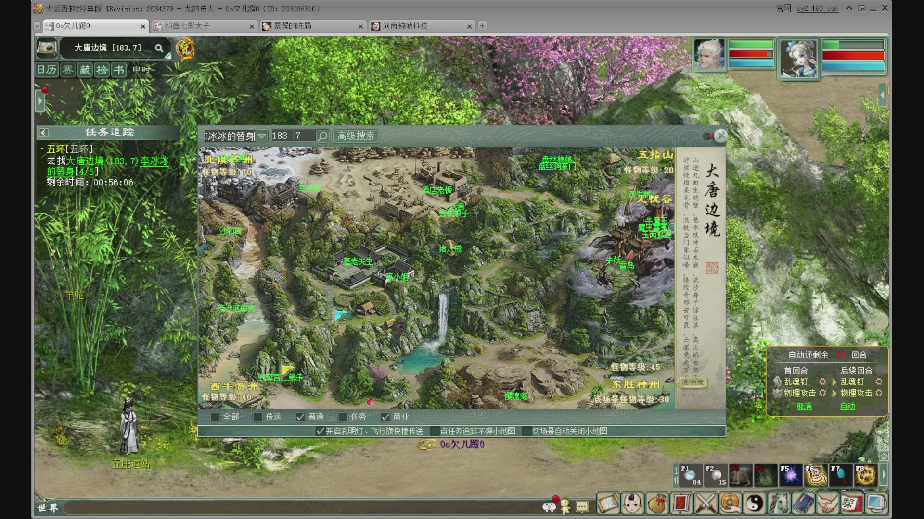The image size is (924, 519).
Task: Open the quest scroll icon in bottom toolbar
Action: pos(608,503)
